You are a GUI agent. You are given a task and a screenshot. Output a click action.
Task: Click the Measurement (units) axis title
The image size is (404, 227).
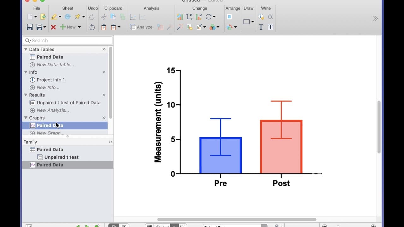pyautogui.click(x=158, y=122)
